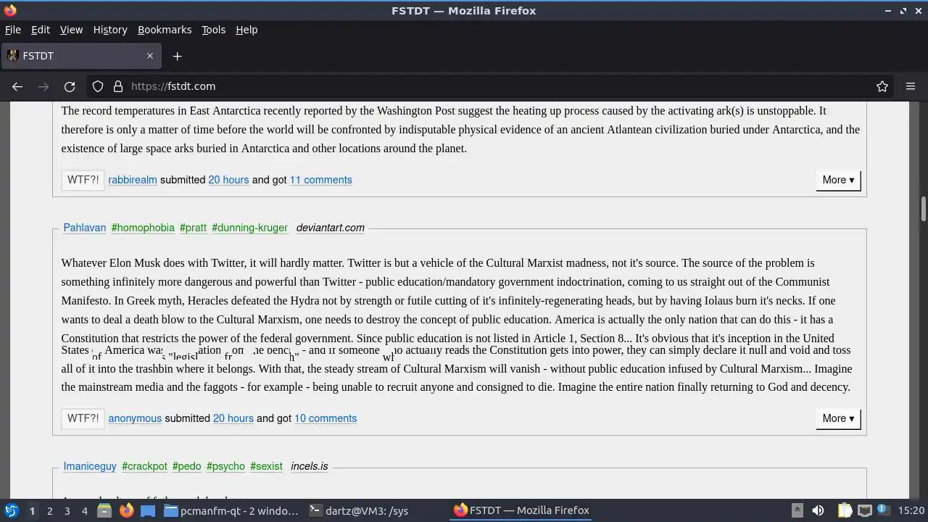
Task: Expand More dropdown on rabbirealm post
Action: [x=838, y=180]
